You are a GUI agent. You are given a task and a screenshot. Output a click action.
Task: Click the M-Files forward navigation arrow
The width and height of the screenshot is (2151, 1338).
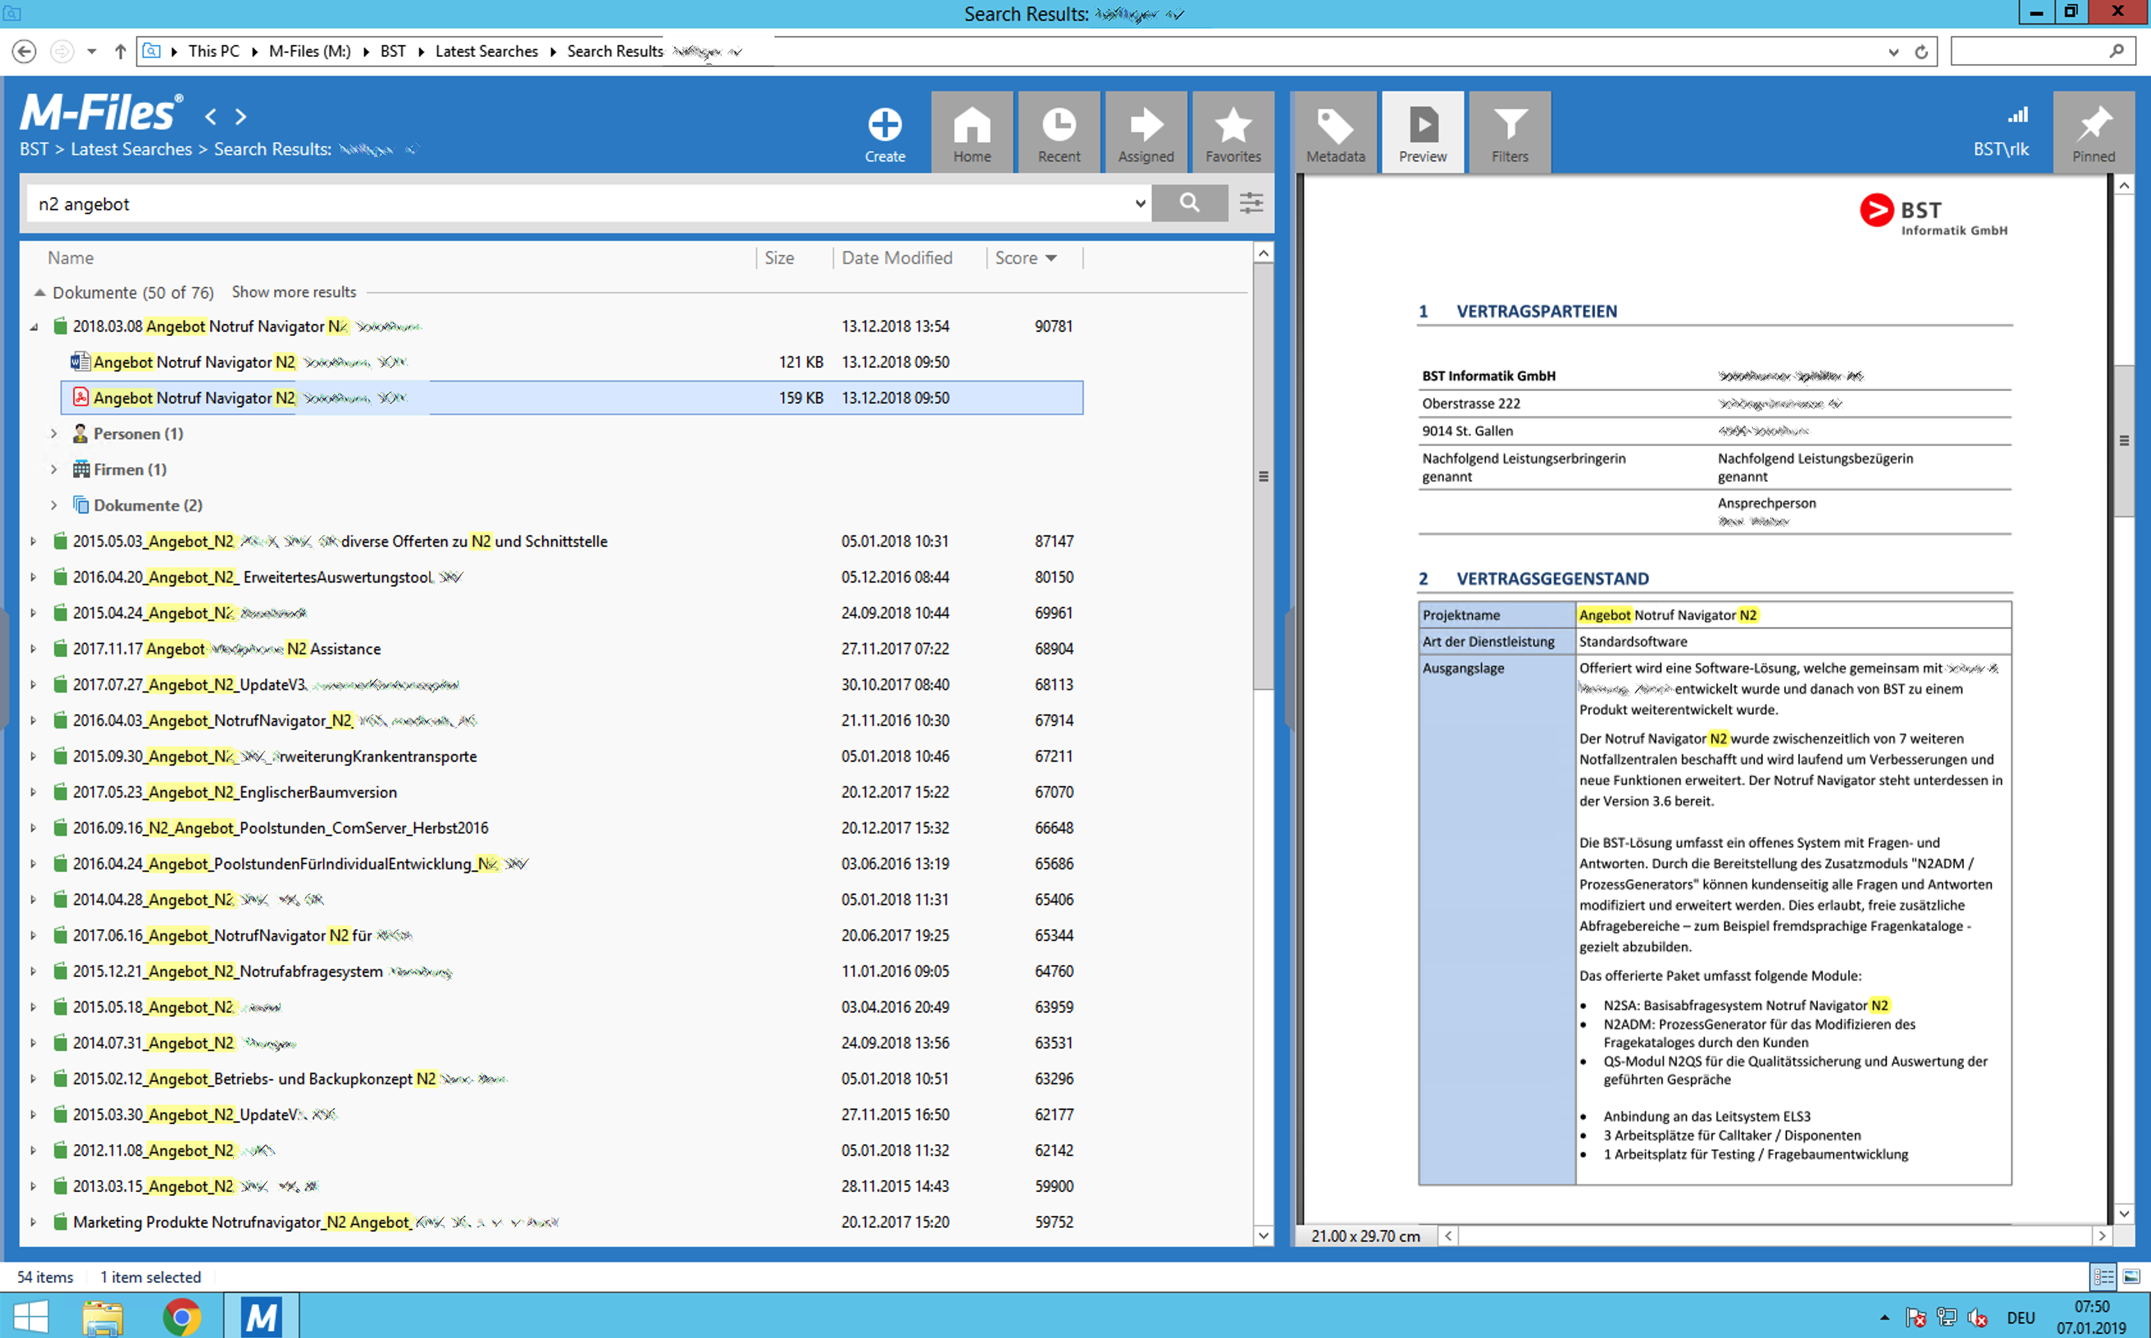click(241, 116)
